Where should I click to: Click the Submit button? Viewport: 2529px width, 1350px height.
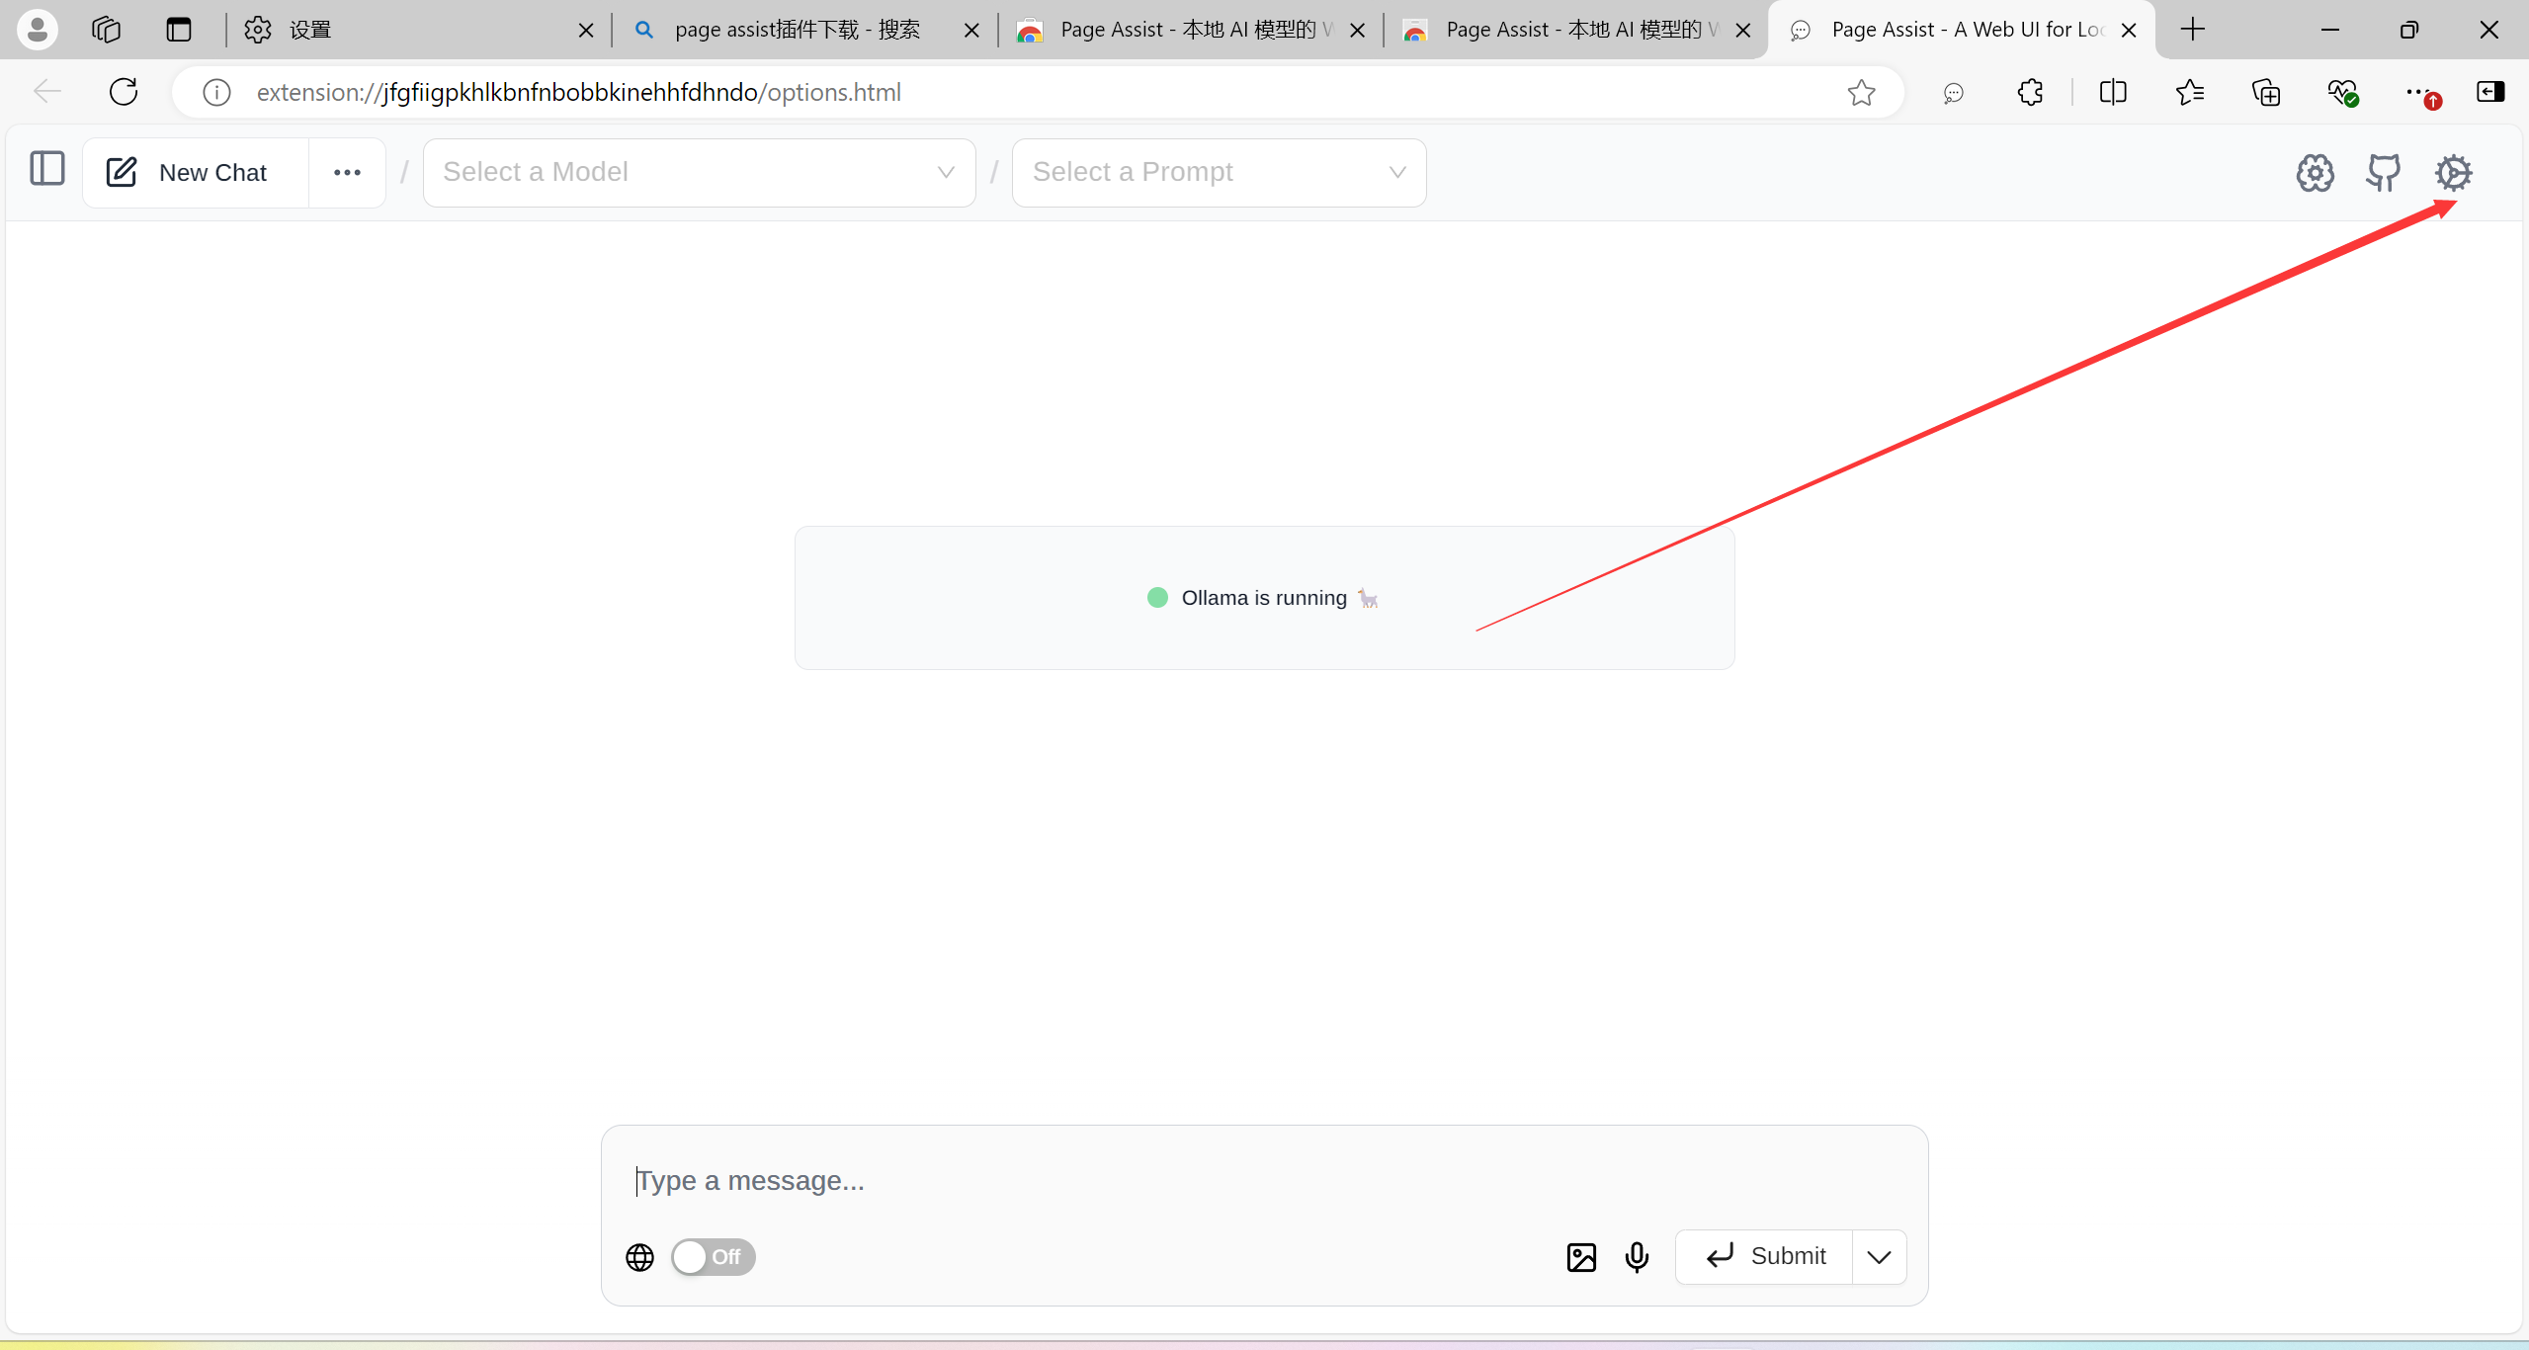click(1765, 1257)
